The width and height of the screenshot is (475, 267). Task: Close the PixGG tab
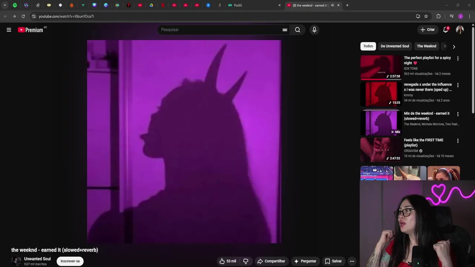coord(279,5)
